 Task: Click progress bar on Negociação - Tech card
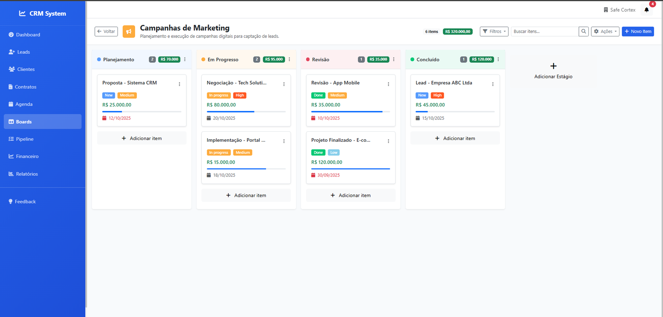click(246, 111)
